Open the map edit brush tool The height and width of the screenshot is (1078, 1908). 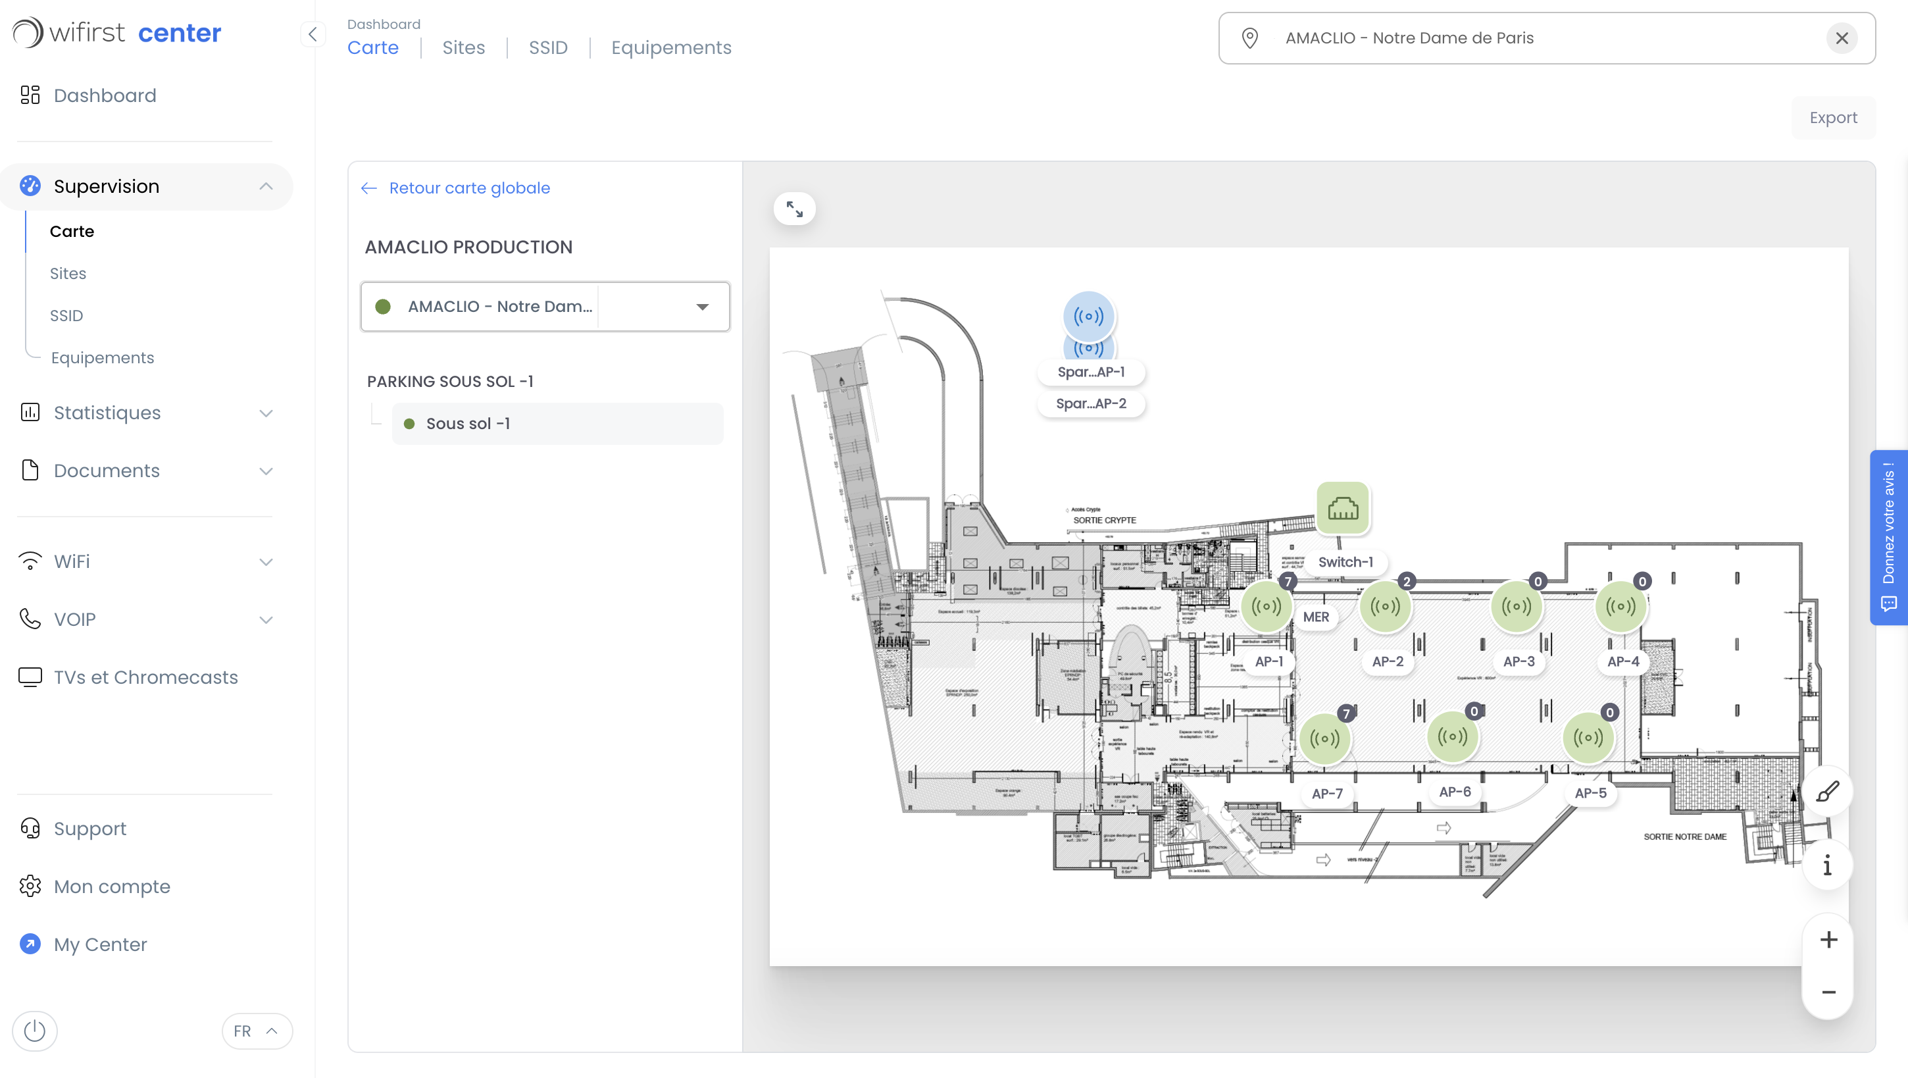1826,792
